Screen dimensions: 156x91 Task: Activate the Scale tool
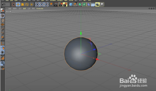pyautogui.click(x=22, y=4)
